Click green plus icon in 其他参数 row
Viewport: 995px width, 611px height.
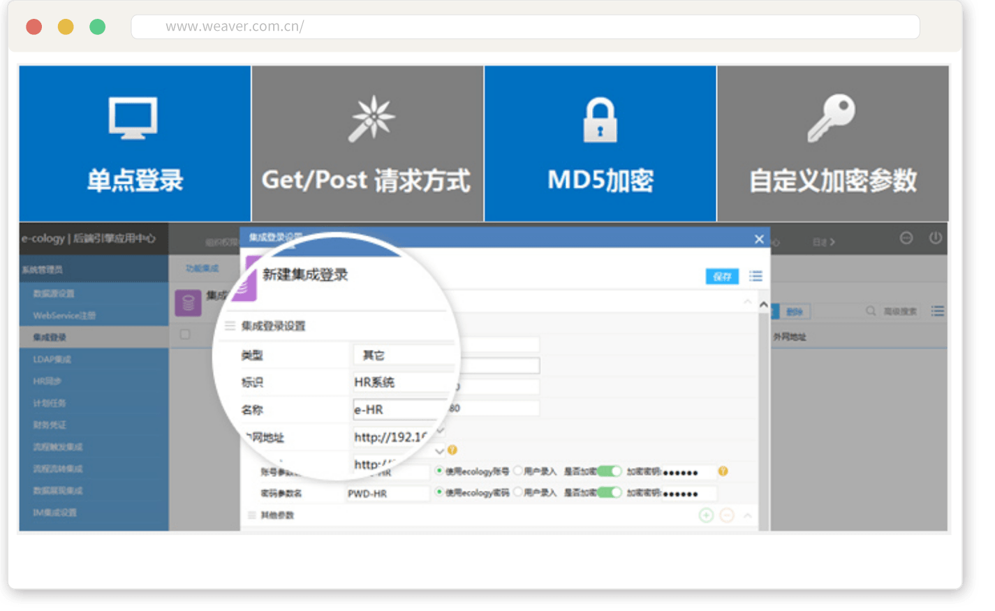click(706, 515)
